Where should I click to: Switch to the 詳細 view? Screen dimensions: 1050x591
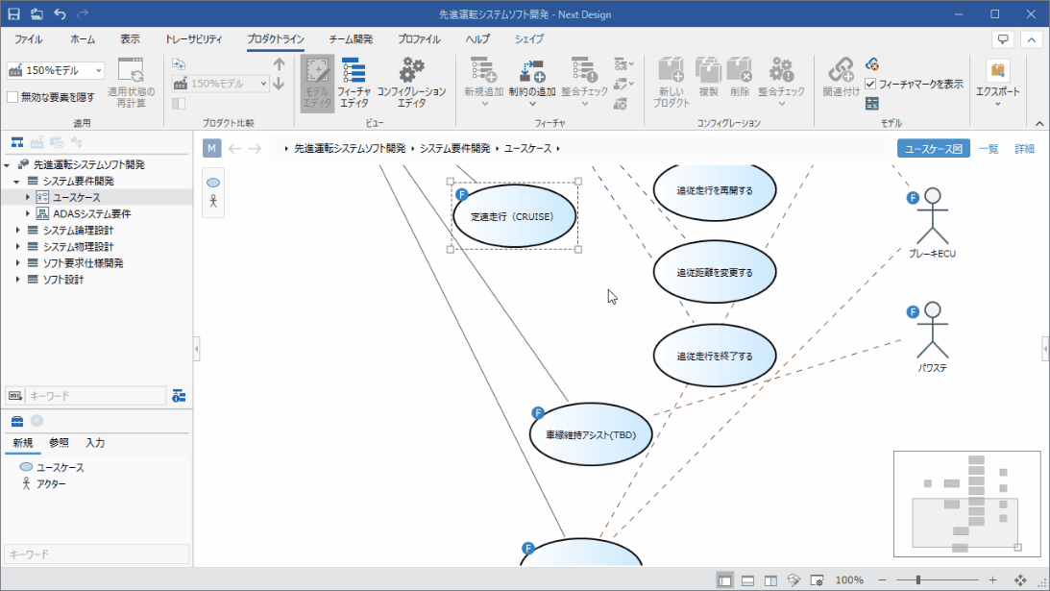point(1025,149)
